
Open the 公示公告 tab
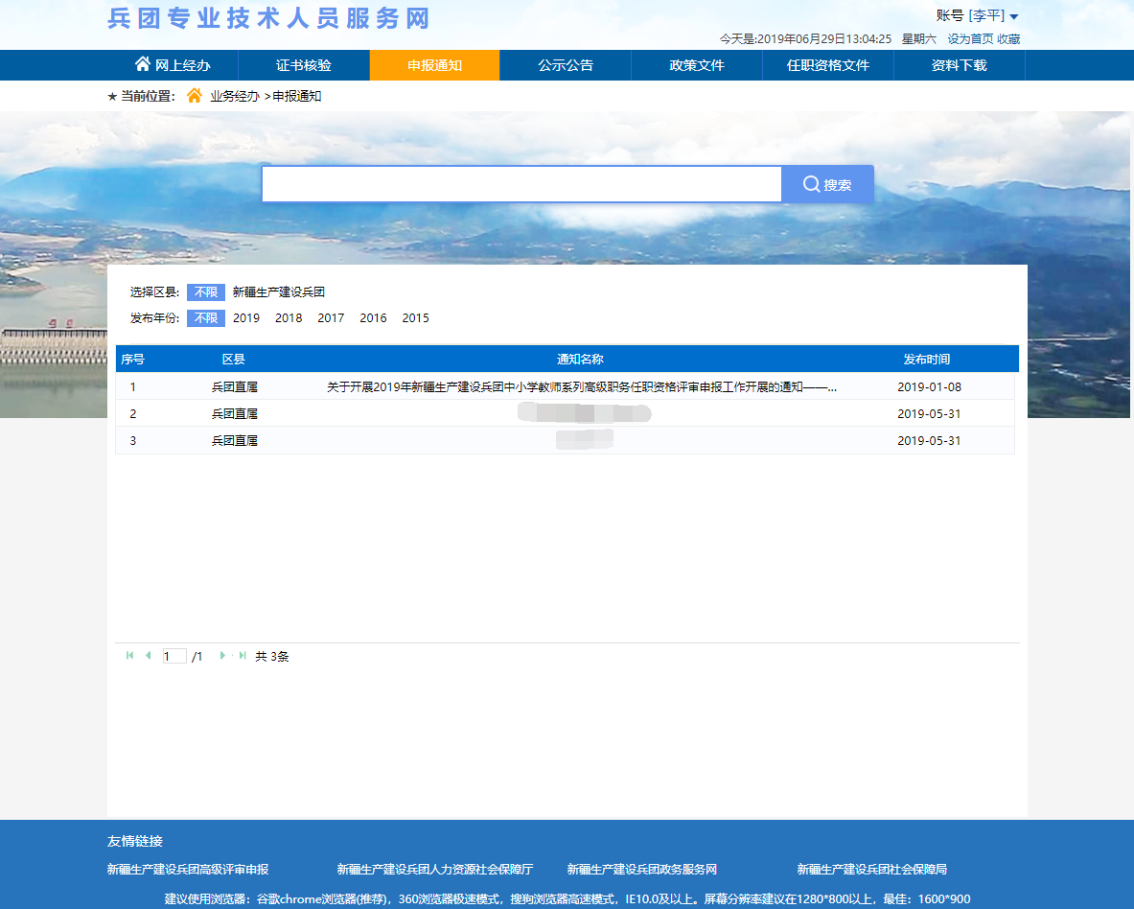(x=566, y=65)
